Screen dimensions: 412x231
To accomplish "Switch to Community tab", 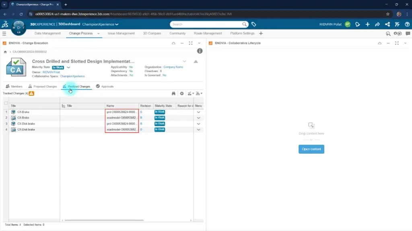I will [177, 34].
